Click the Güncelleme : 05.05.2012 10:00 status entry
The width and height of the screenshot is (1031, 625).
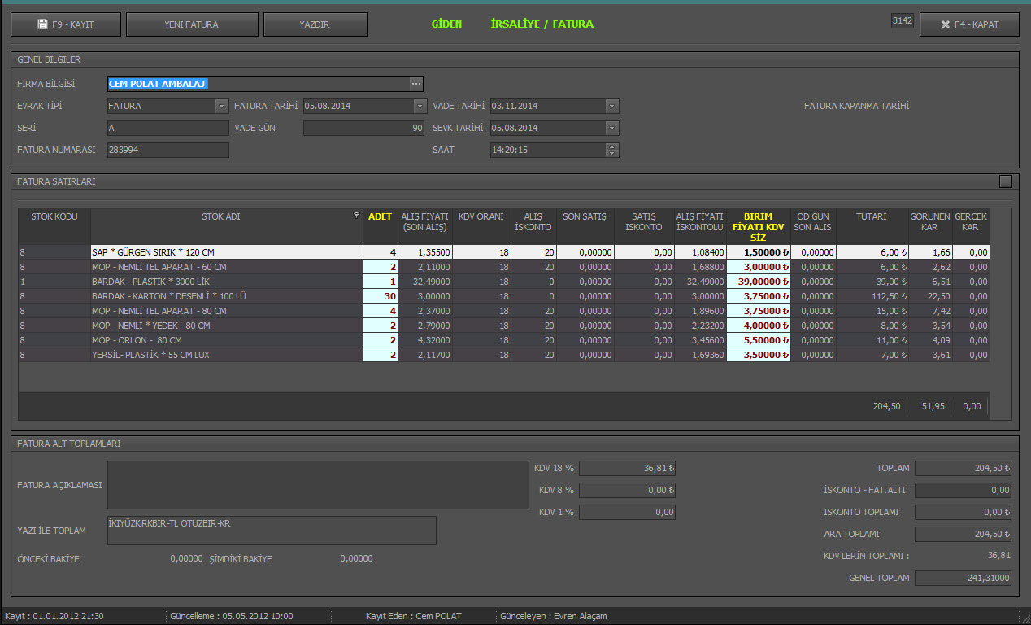231,616
